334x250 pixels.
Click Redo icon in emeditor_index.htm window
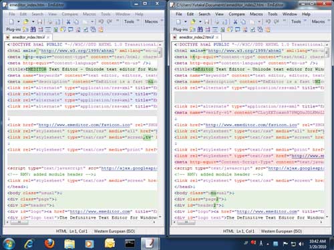[109, 21]
